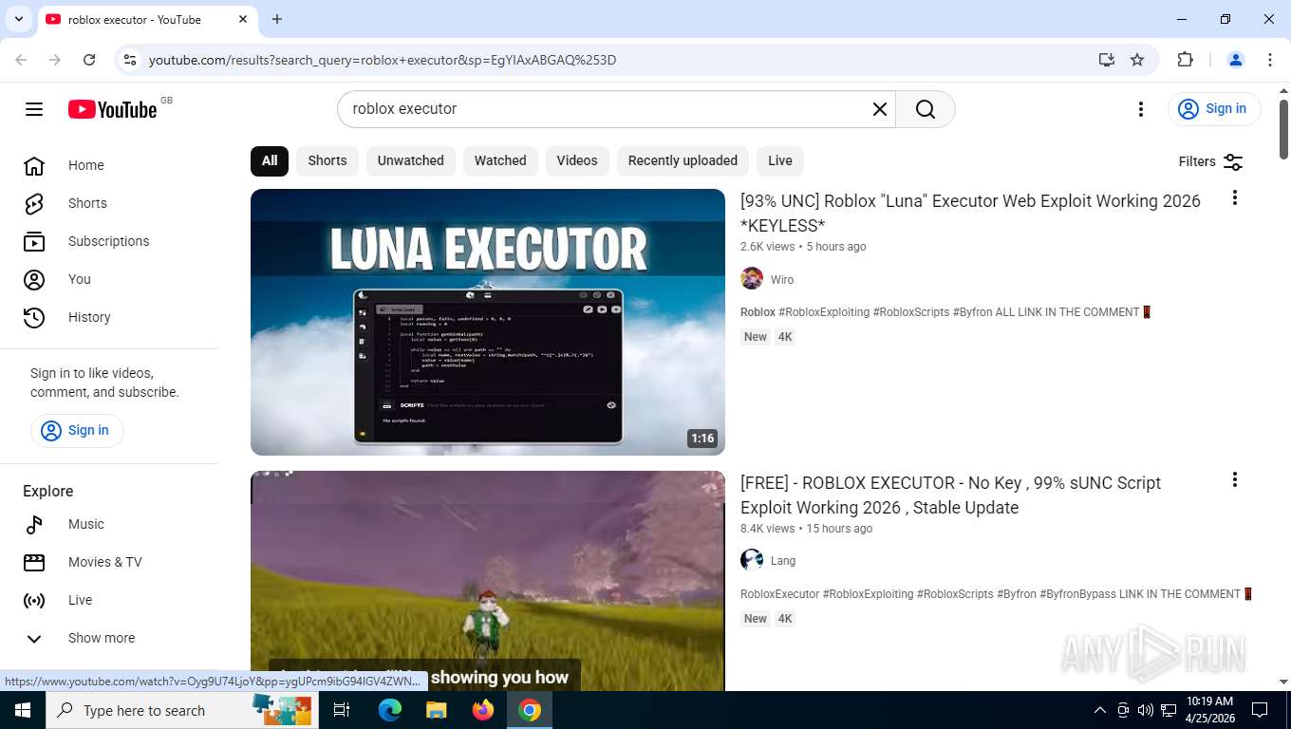Open the Chrome three-dot menu
The height and width of the screenshot is (729, 1291).
coord(1270,60)
